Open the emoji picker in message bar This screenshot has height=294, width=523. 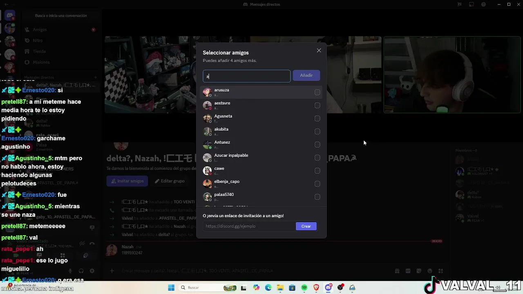pos(430,271)
